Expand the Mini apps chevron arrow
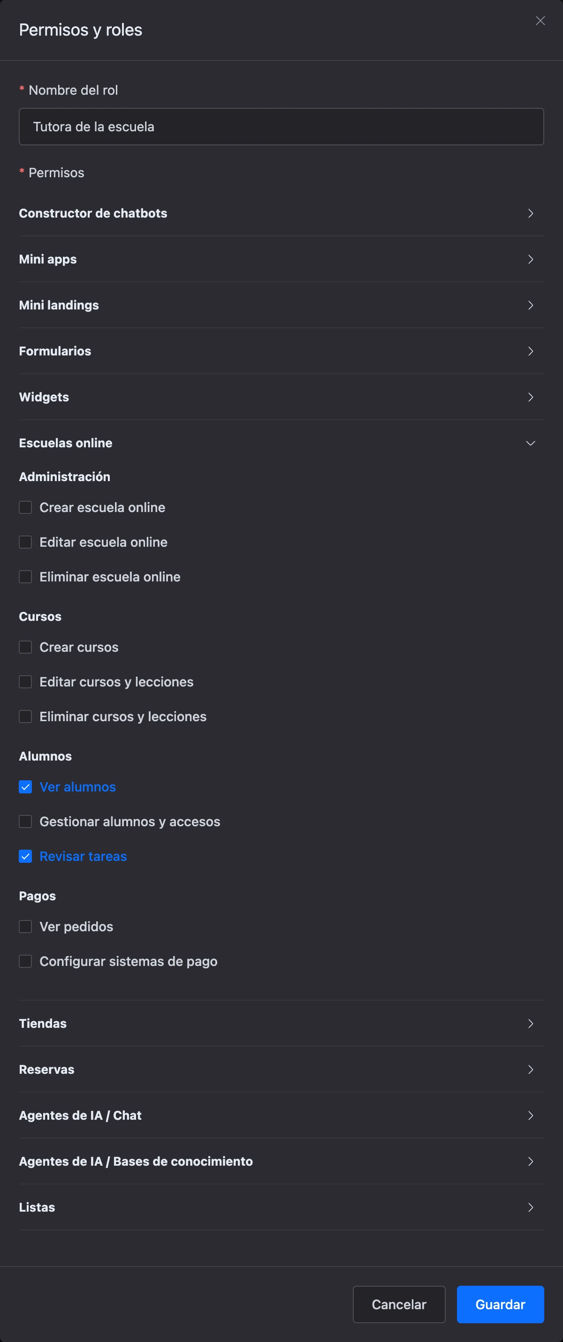Screen dimensions: 563x1342 pos(530,259)
